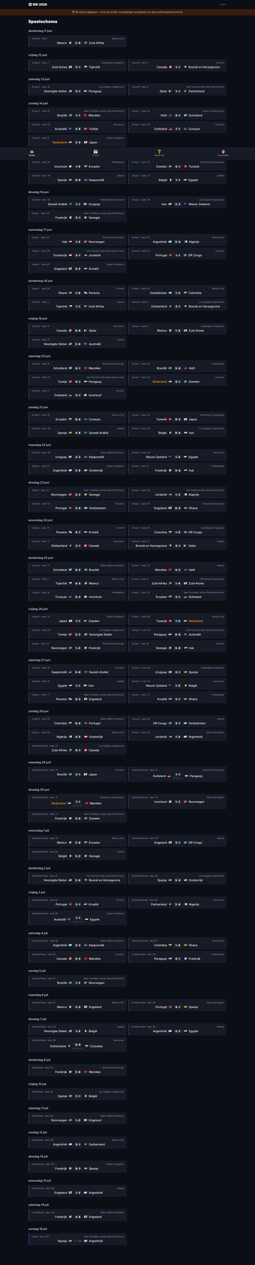255x1265 pixels.
Task: Open the Zuid-Korea vs Tsjechië match
Action: 78,65
